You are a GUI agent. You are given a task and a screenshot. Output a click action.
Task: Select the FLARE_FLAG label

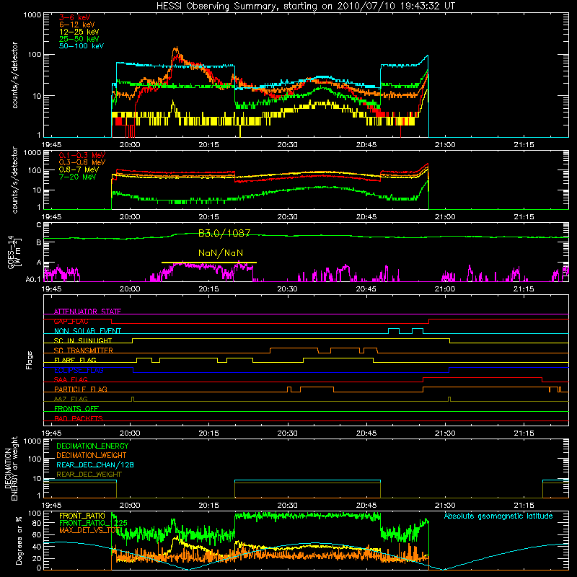75,360
